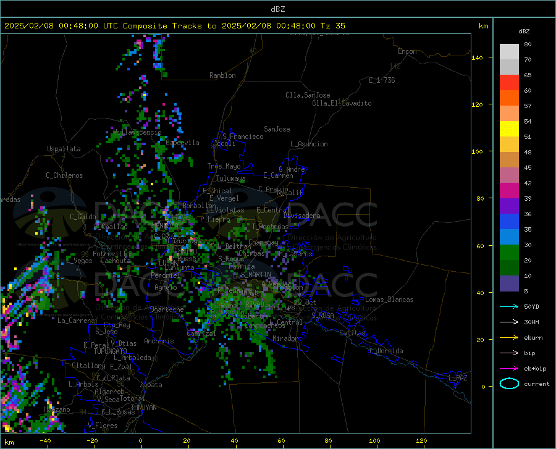Viewport: 556px width, 449px height.
Task: Select the slate swatch between 10 and 5
Action: pos(509,283)
